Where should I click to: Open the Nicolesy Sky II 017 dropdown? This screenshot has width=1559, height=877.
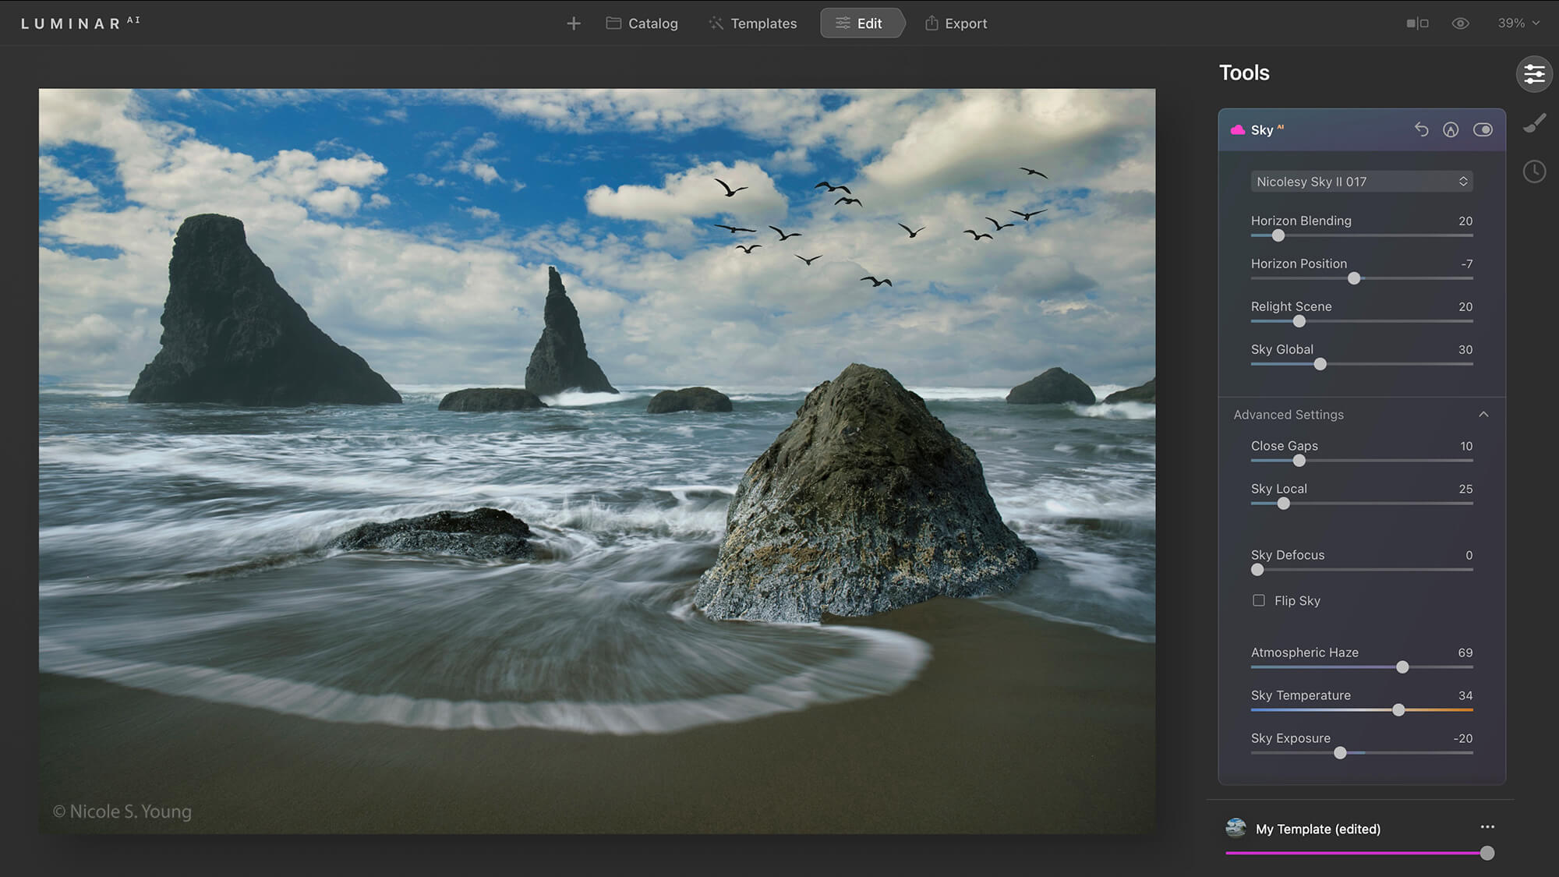[1361, 182]
